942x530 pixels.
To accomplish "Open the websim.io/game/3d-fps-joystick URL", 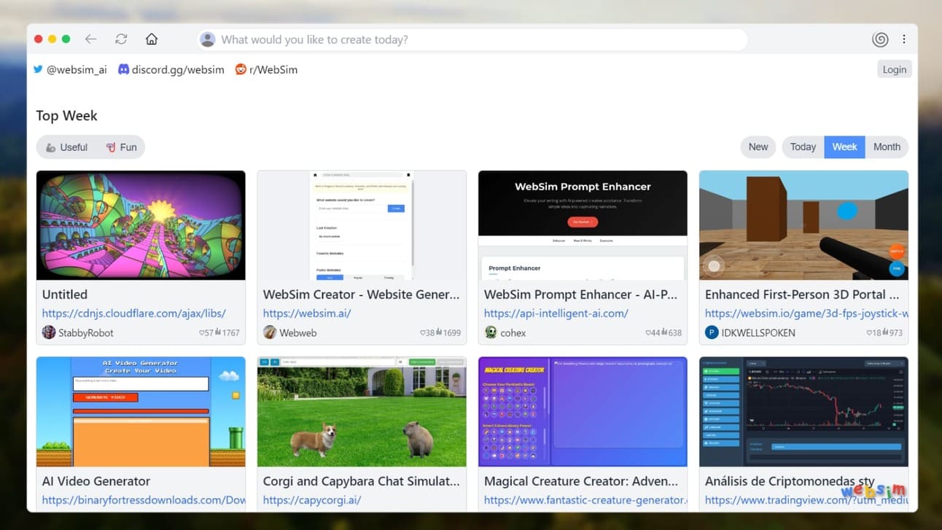I will coord(806,313).
